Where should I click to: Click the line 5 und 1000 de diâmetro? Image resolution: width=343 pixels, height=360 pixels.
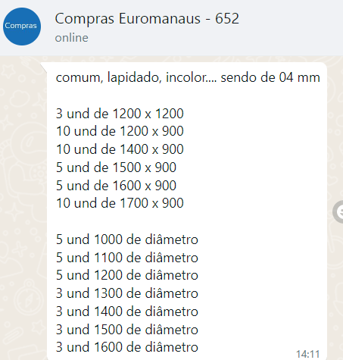pos(127,239)
